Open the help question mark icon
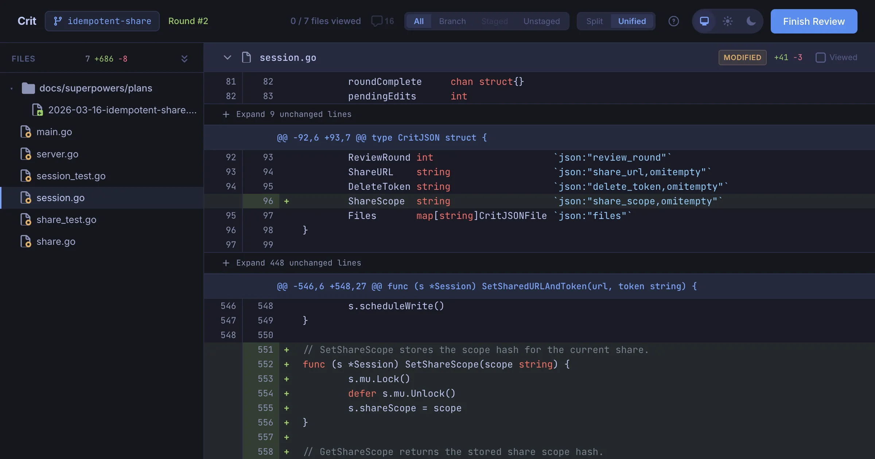Viewport: 875px width, 459px height. (x=673, y=21)
